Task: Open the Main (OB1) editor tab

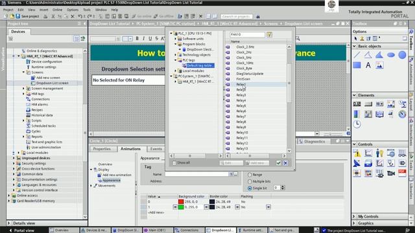Action: tap(158, 230)
